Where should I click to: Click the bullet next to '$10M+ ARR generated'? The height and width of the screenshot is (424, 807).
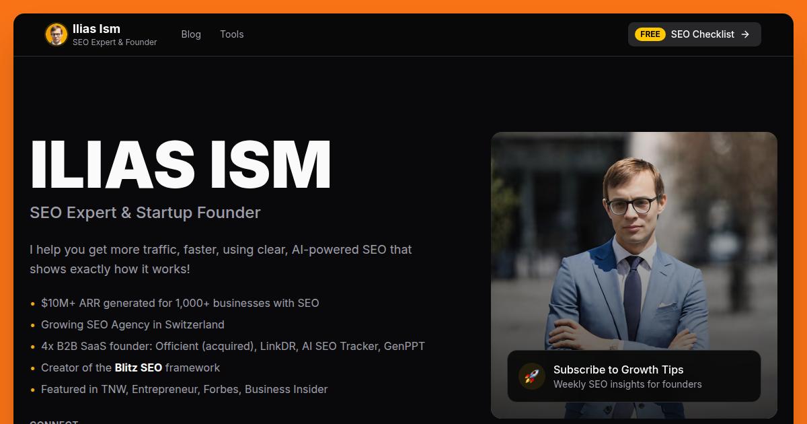pyautogui.click(x=32, y=303)
